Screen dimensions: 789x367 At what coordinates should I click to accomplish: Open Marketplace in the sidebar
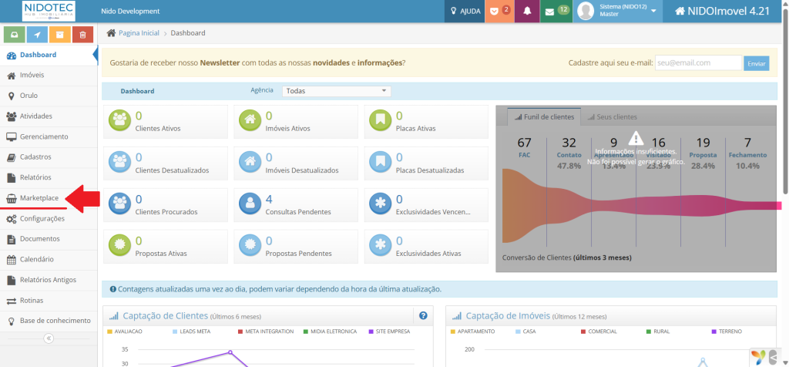coord(39,198)
